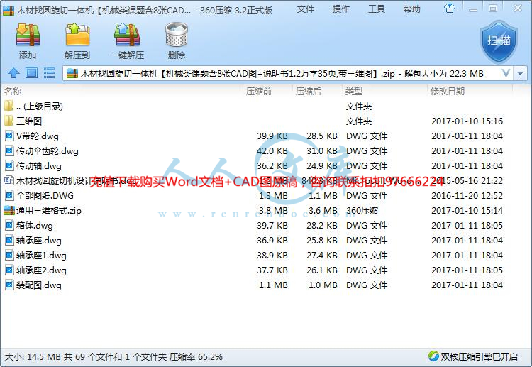Viewport: 532px width, 367px height.
Task: Select the file name V带轮.dwg
Action: pos(38,136)
